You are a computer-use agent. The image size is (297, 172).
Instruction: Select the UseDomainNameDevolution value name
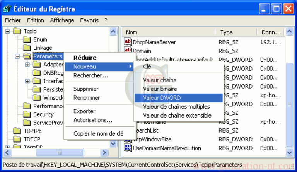coord(167,148)
